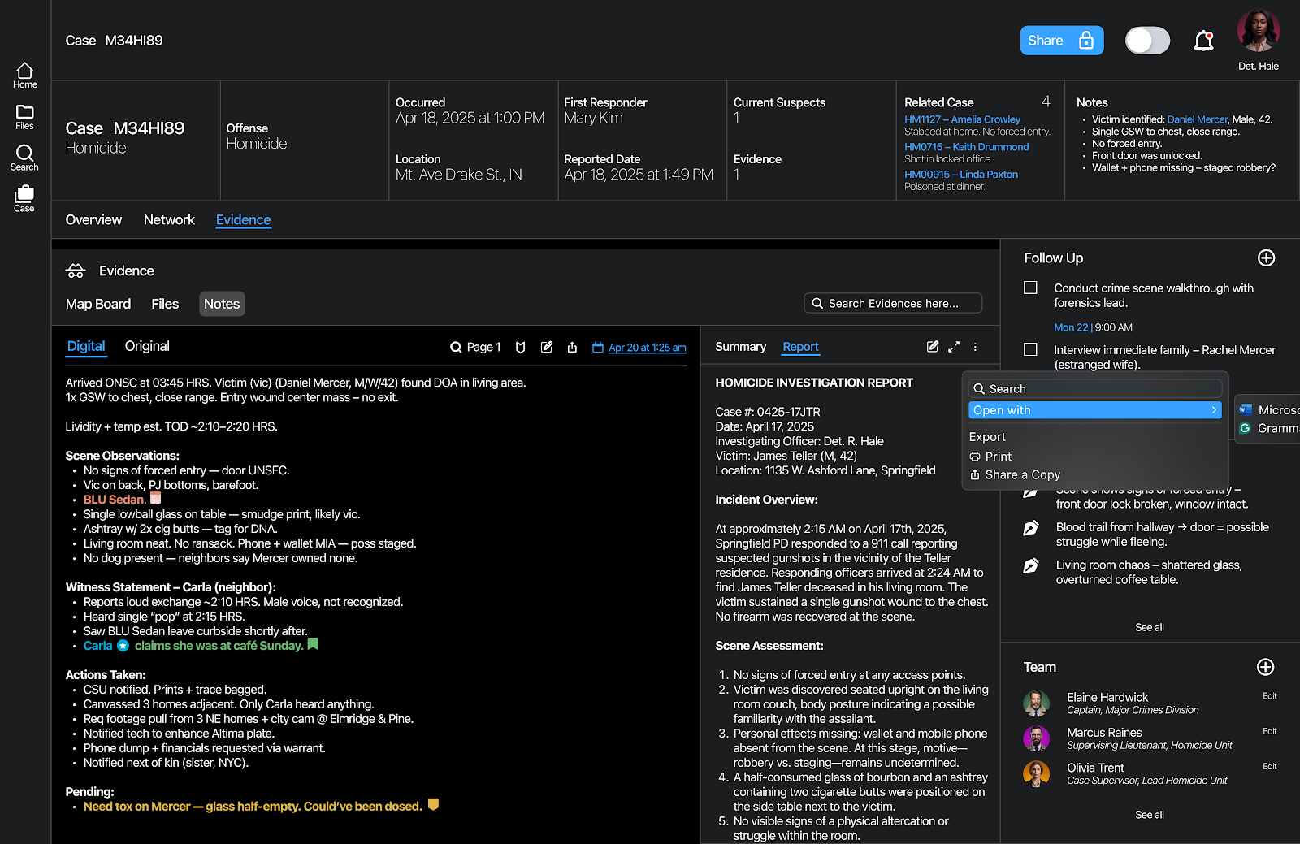Go to Home in sidebar
The image size is (1300, 844).
[24, 76]
